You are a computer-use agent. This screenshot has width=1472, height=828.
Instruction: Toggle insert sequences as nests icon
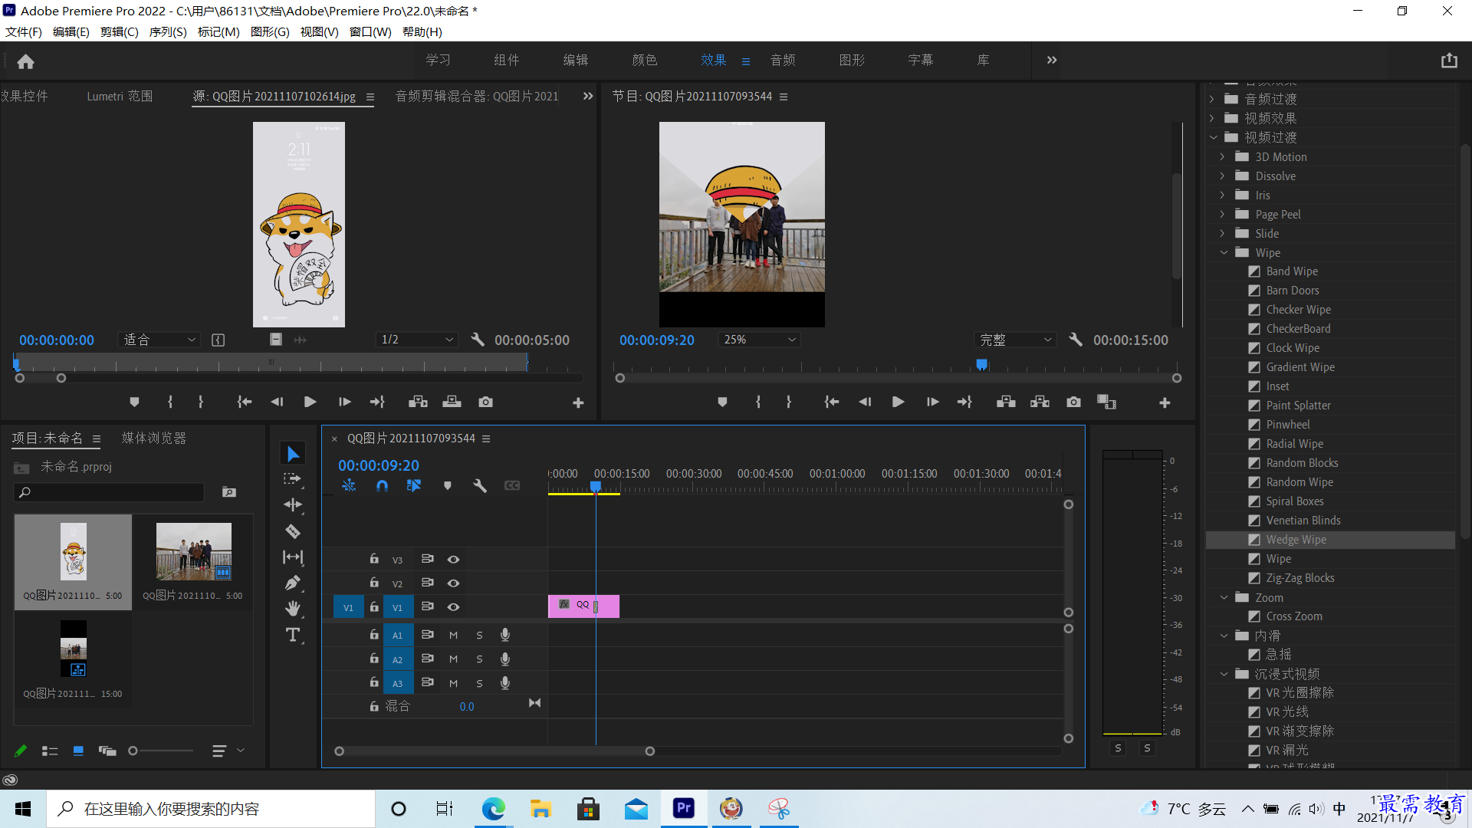[x=349, y=485]
